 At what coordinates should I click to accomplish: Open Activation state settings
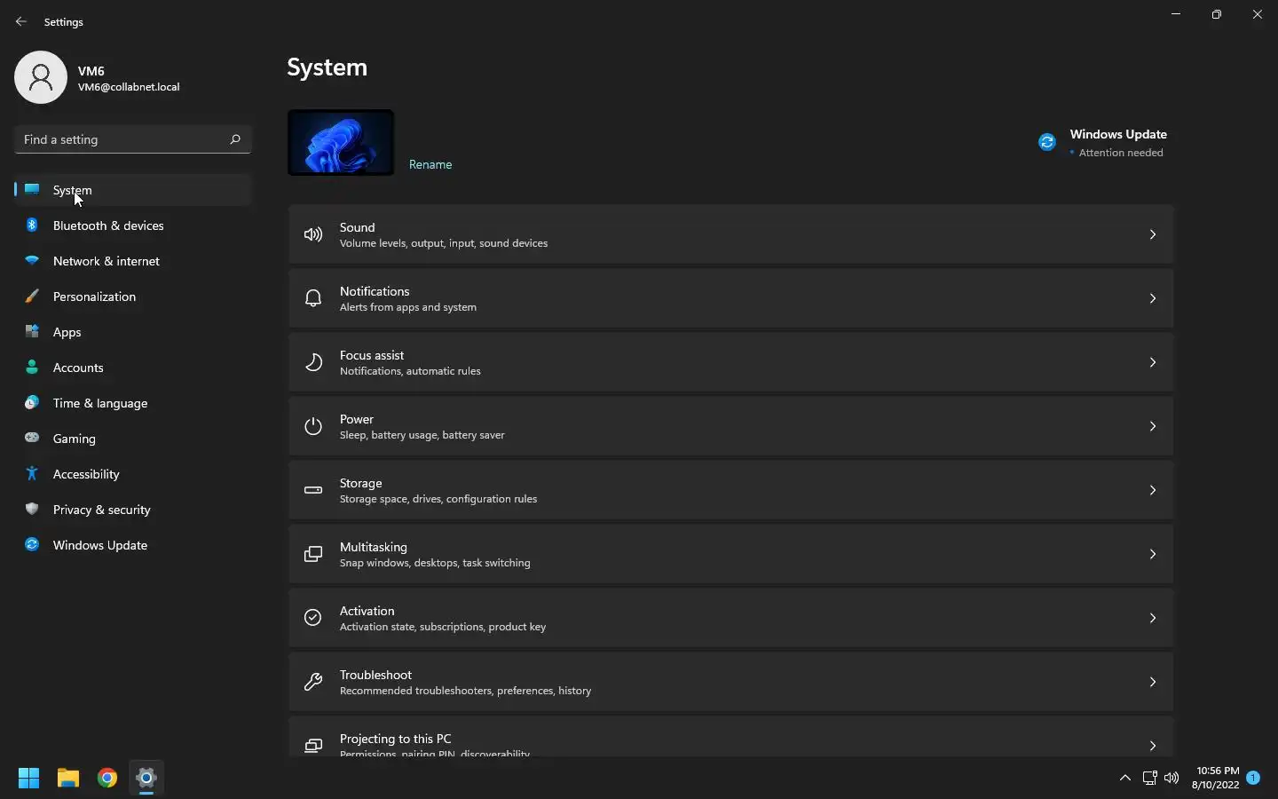pos(730,618)
